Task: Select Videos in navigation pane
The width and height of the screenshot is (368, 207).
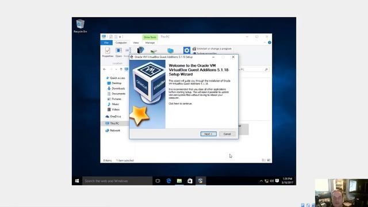Action: (x=114, y=110)
